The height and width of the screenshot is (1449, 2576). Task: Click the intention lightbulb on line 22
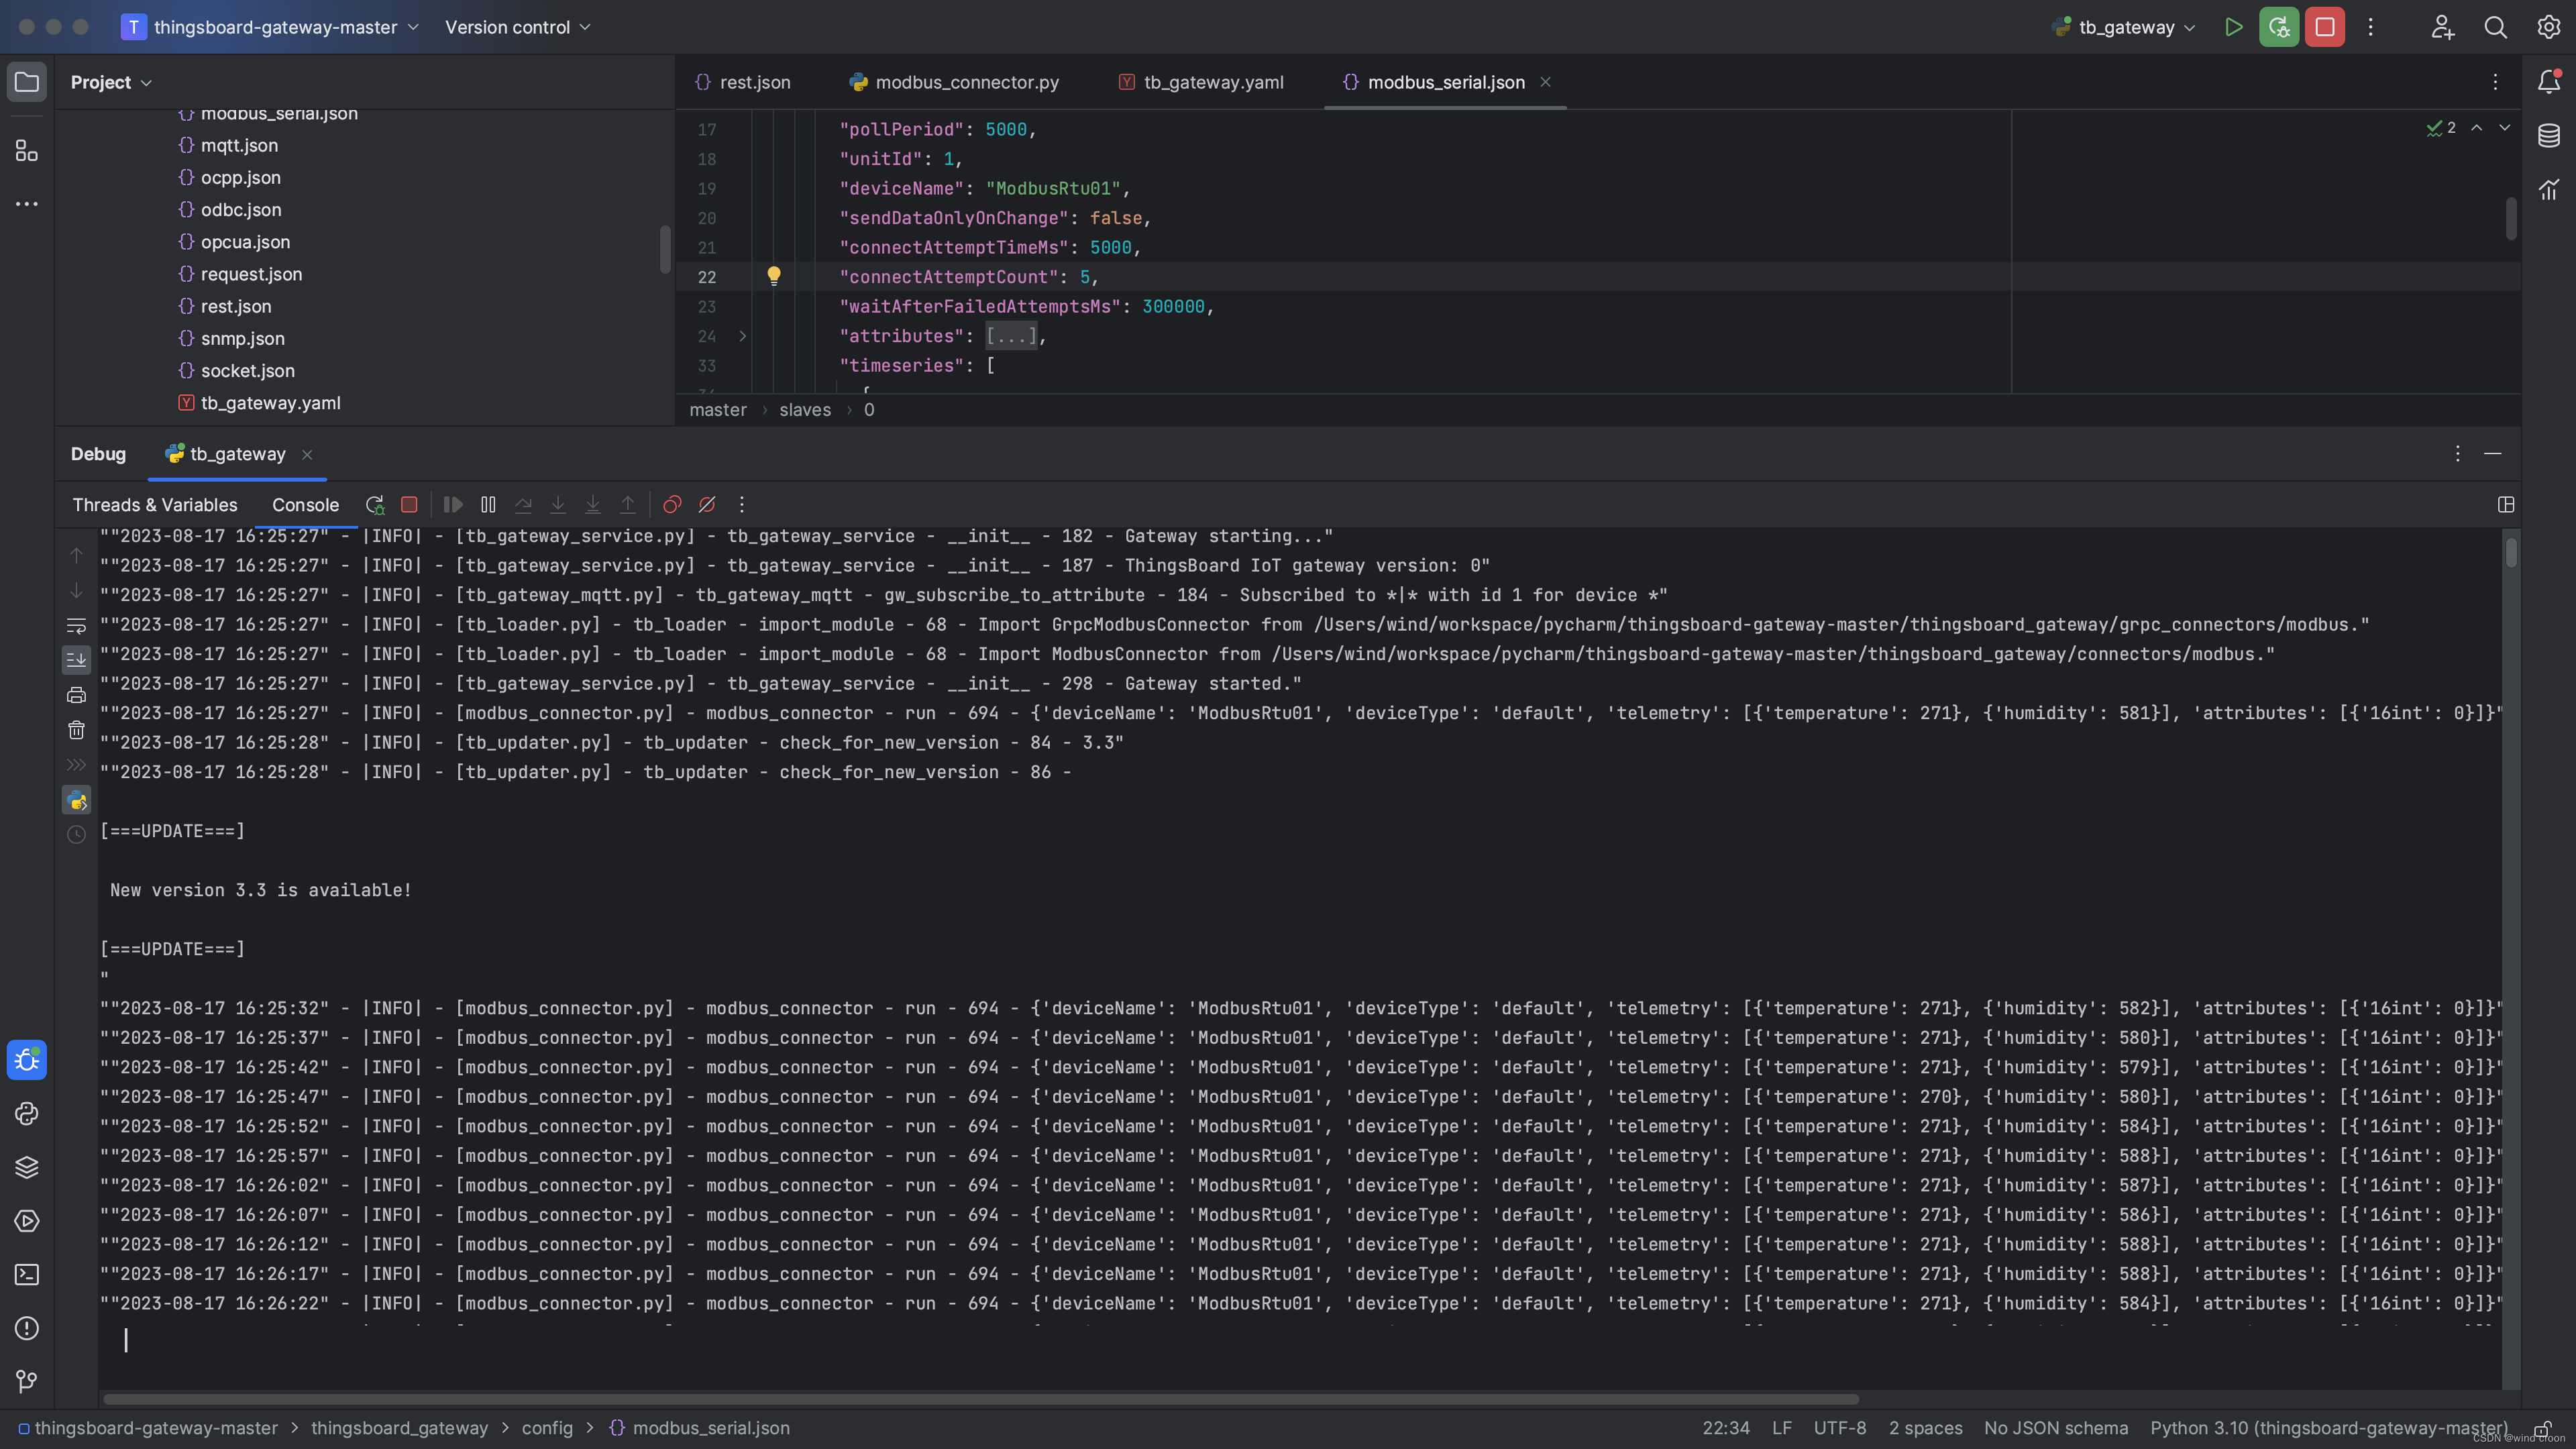coord(774,276)
